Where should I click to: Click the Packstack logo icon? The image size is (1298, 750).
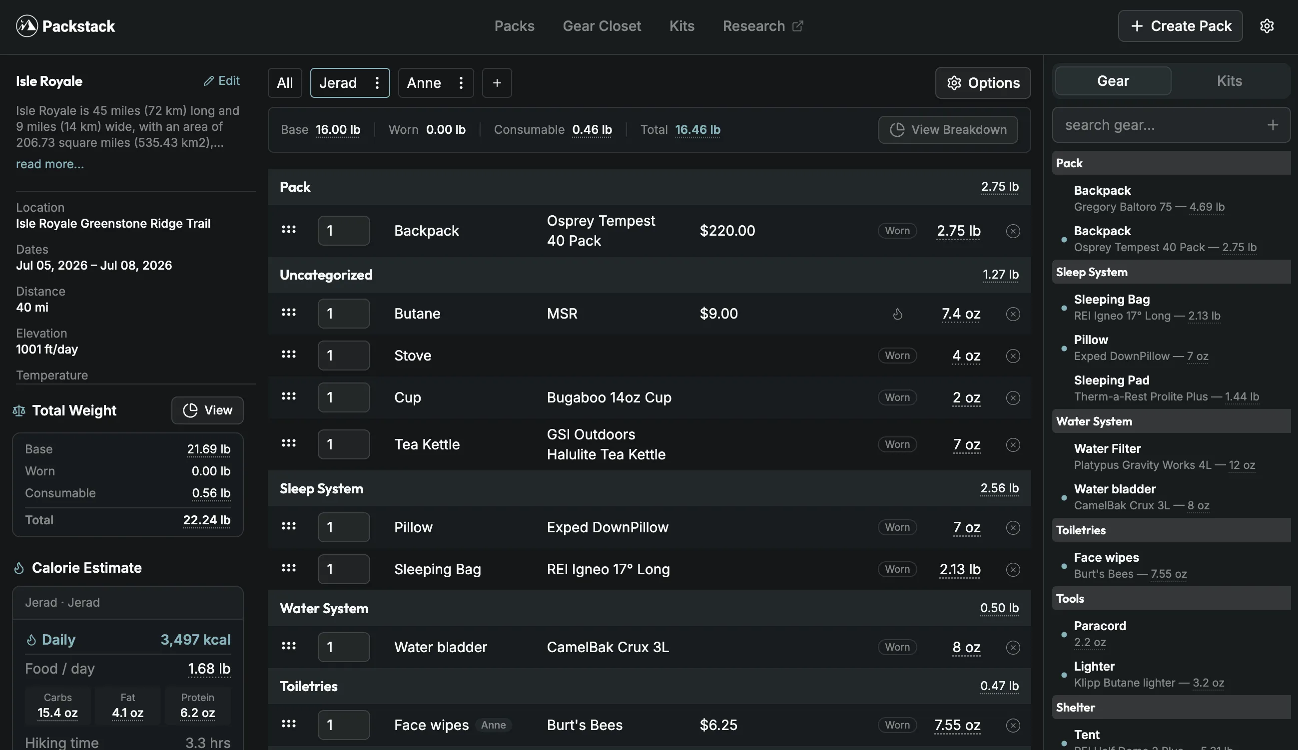click(27, 26)
